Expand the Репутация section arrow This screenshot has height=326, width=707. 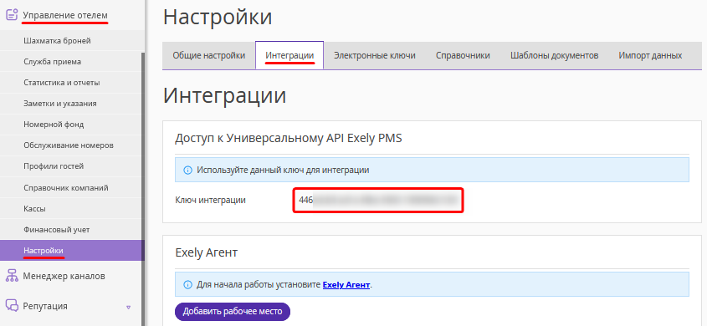pos(129,307)
